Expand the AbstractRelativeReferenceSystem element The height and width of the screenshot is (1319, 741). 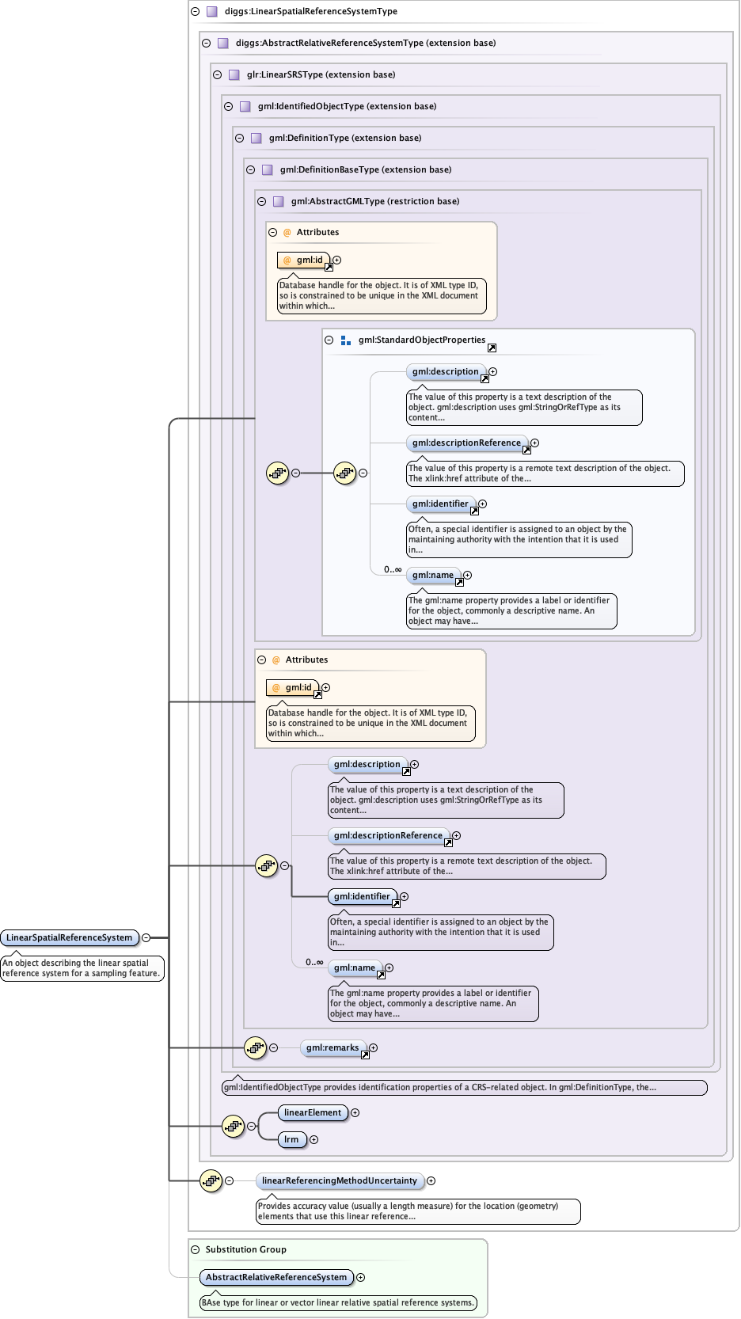[x=360, y=1277]
